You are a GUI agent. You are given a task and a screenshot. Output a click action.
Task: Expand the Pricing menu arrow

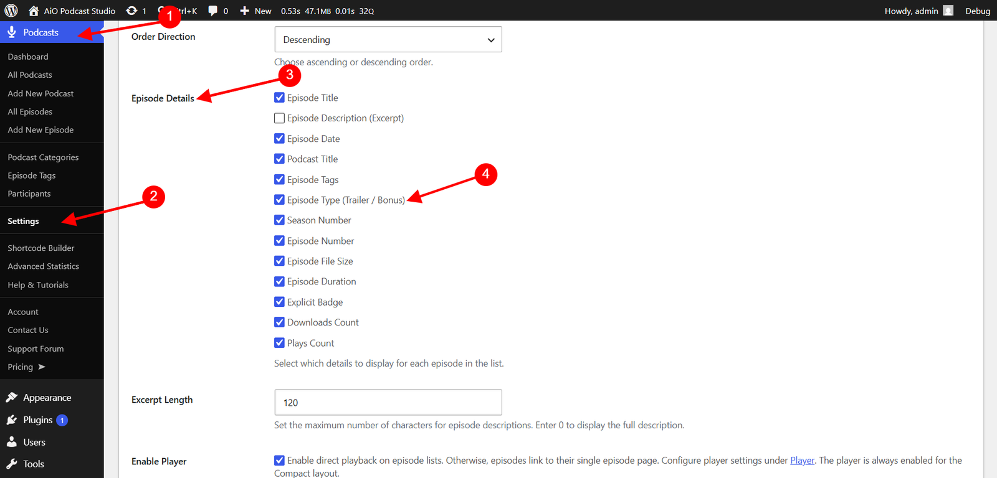(42, 367)
